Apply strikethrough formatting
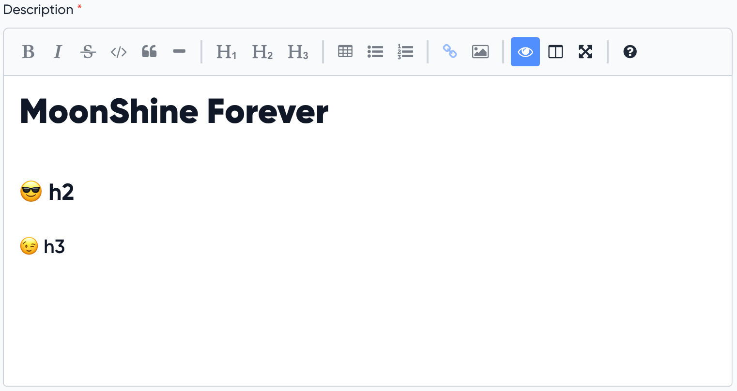The height and width of the screenshot is (391, 737). coord(88,52)
